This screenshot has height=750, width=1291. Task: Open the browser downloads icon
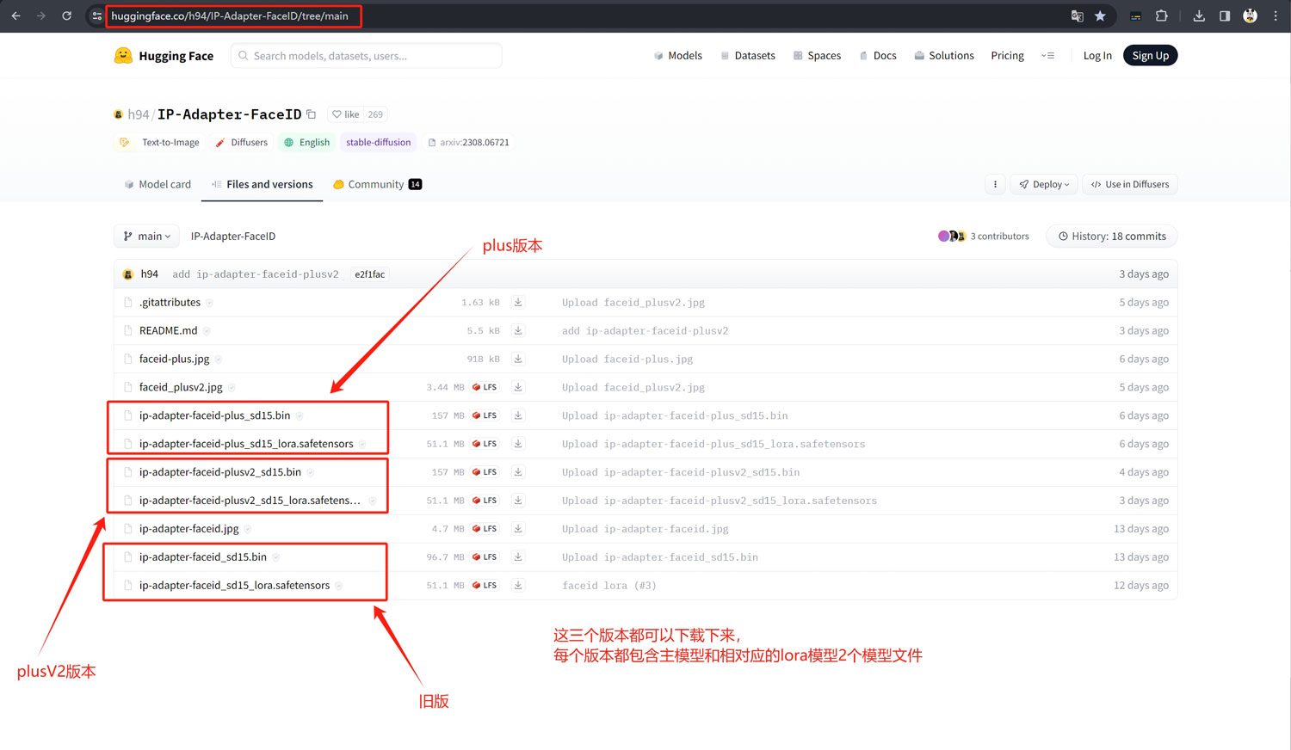[x=1199, y=15]
